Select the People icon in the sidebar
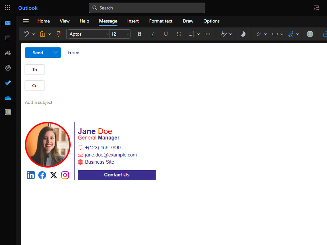This screenshot has width=327, height=245. 8,53
